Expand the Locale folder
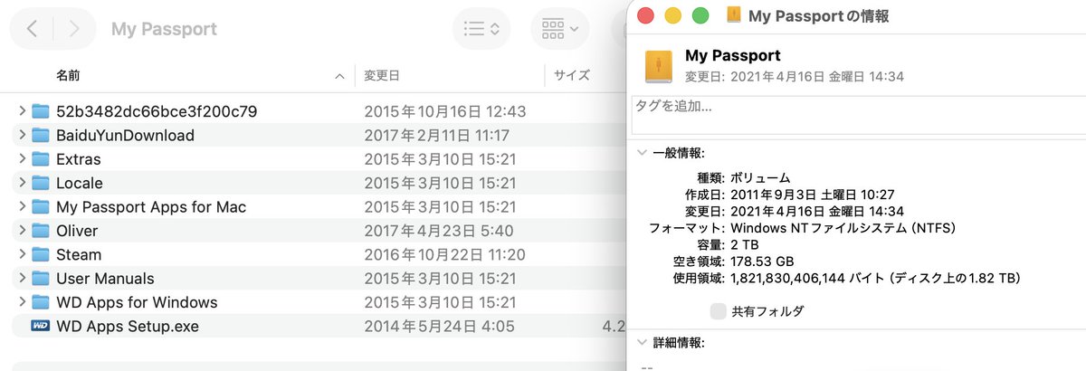 21,183
